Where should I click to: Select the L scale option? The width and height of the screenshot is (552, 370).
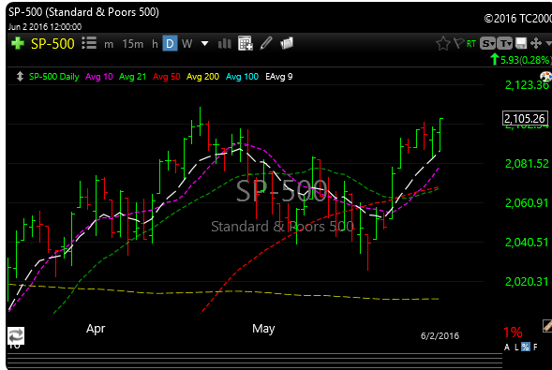[x=516, y=348]
